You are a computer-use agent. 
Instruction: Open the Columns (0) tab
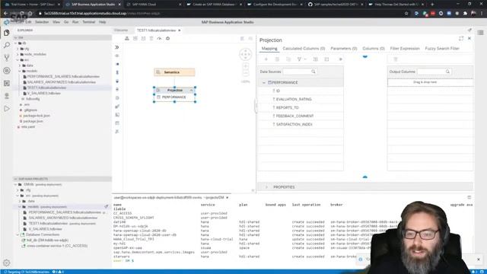click(374, 49)
